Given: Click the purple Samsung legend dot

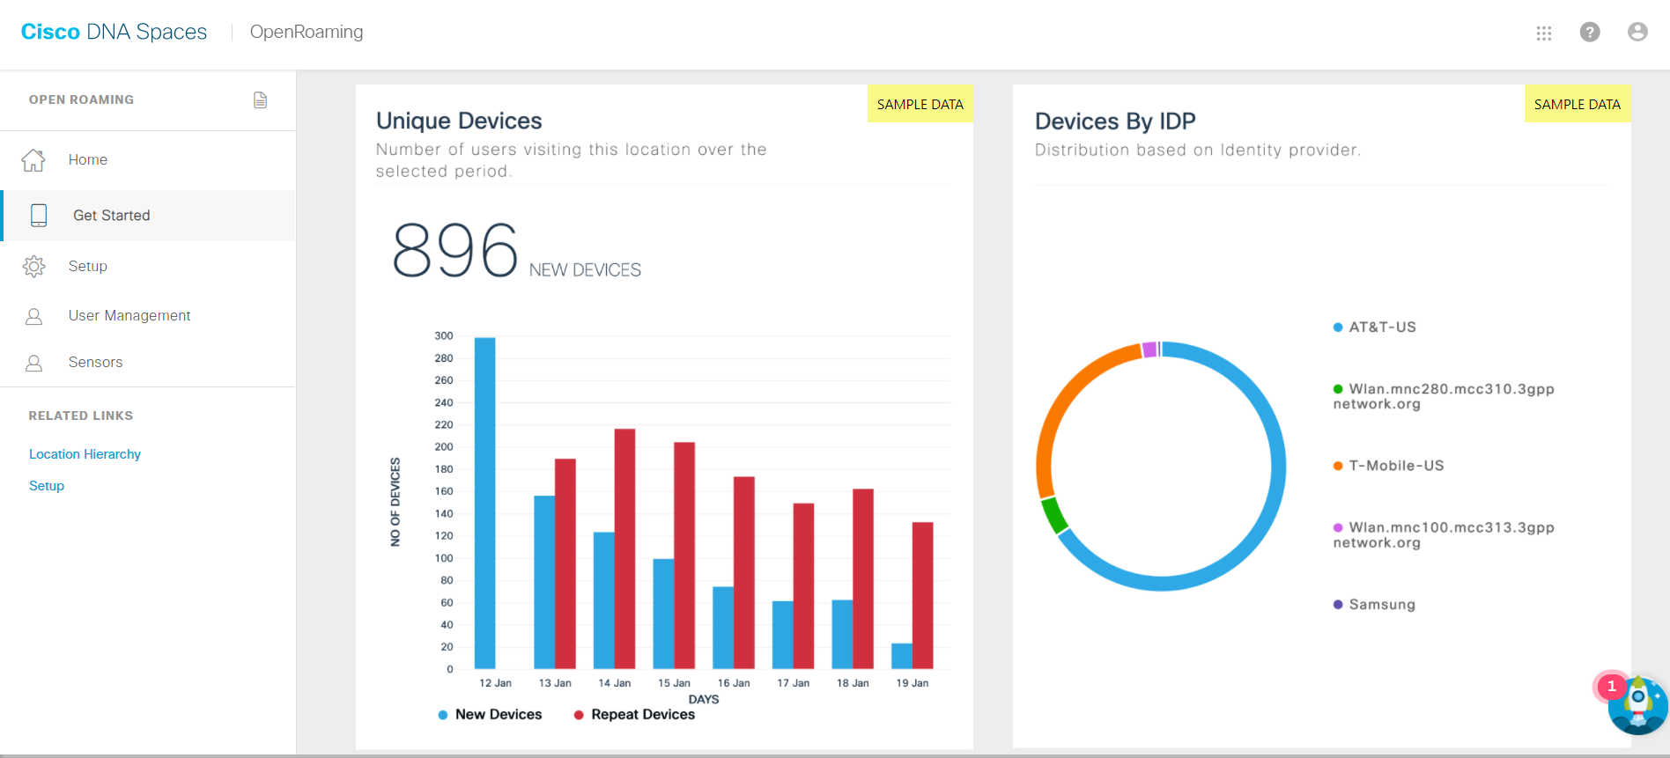Looking at the screenshot, I should click(1338, 605).
